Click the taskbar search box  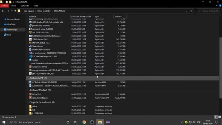coord(36,122)
